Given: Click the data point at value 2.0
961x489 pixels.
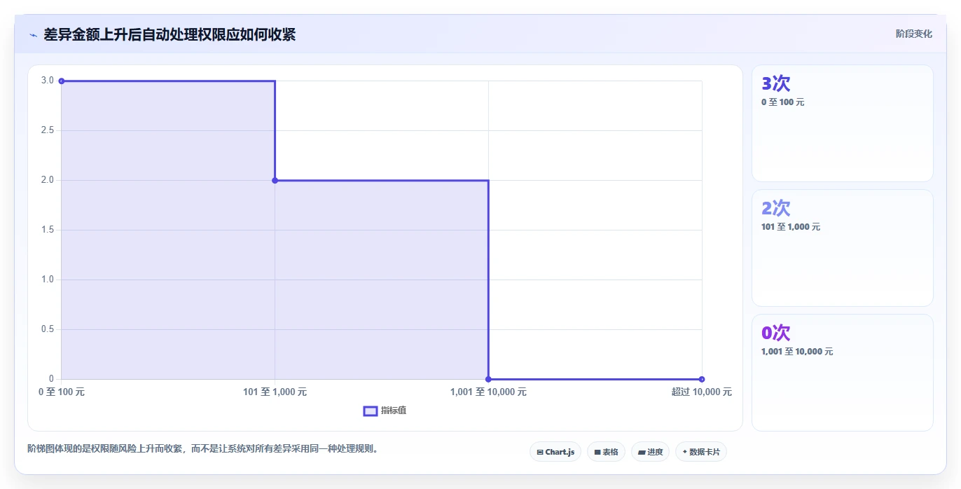Looking at the screenshot, I should coord(275,181).
